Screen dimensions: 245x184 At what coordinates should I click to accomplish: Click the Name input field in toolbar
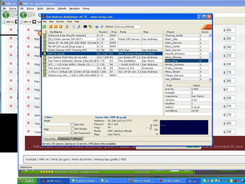tap(127, 26)
